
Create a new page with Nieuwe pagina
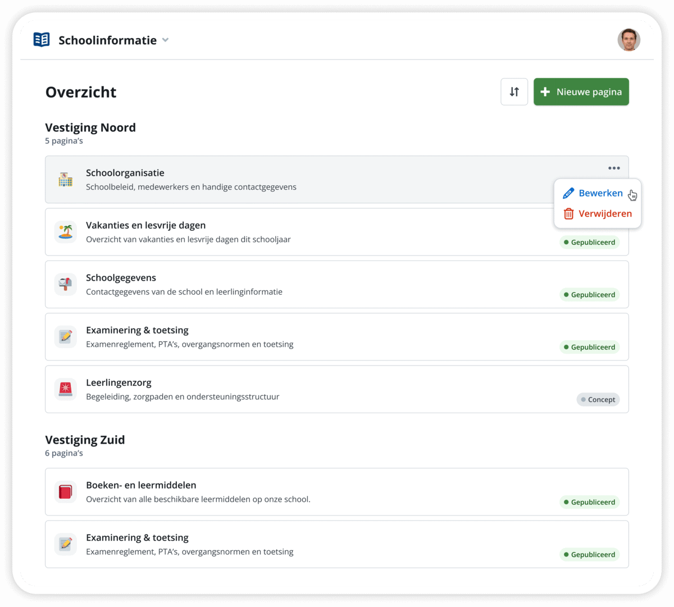[581, 92]
